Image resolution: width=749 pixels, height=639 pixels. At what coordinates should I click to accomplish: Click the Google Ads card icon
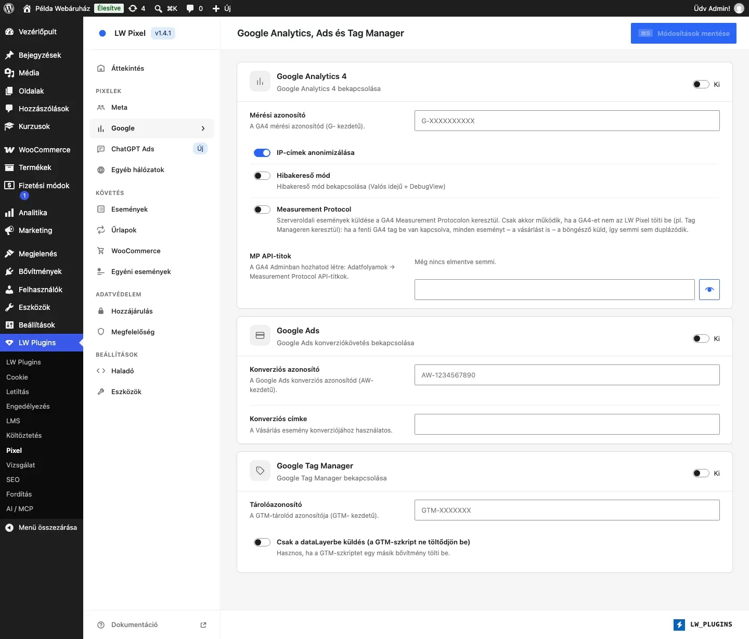(260, 336)
